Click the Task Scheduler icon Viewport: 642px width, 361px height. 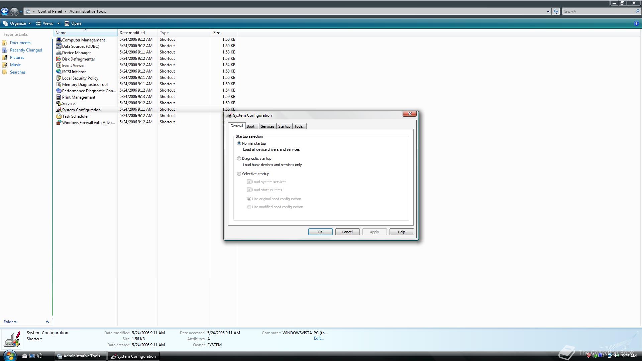pyautogui.click(x=59, y=116)
